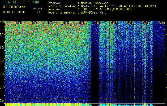The height and width of the screenshot is (106, 167).
Task: Click the 1.0 frequency axis label
Action: tap(2, 48)
